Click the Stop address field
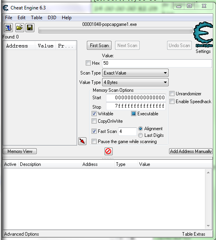The height and width of the screenshot is (240, 216). (x=136, y=106)
